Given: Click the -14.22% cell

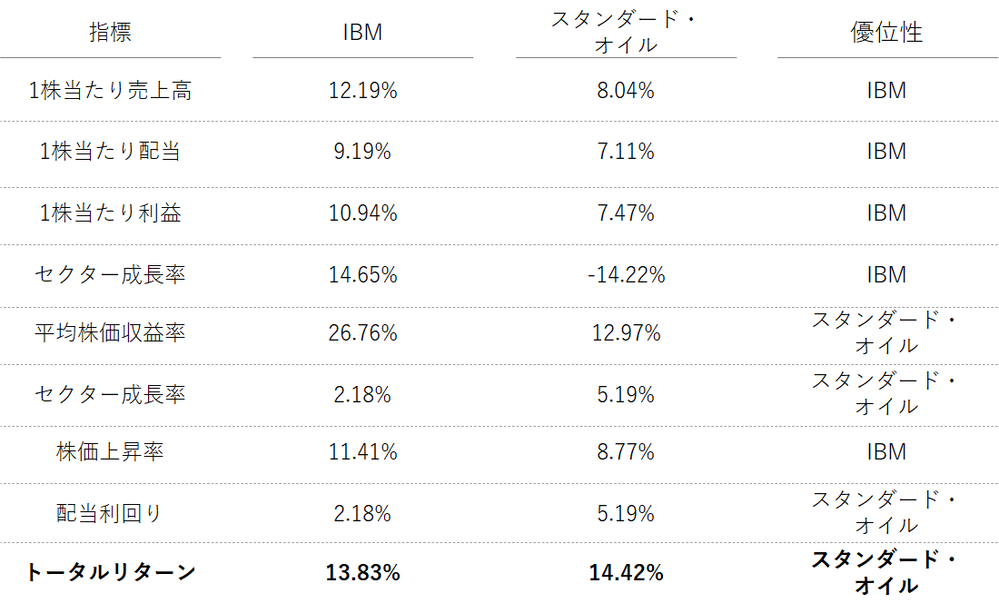Looking at the screenshot, I should [626, 274].
